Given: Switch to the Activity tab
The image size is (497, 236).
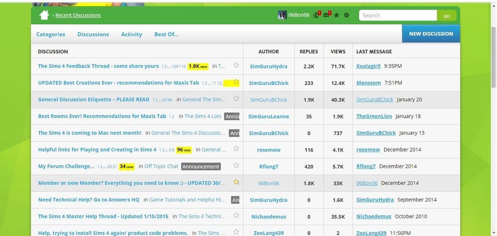Looking at the screenshot, I should click(x=132, y=34).
